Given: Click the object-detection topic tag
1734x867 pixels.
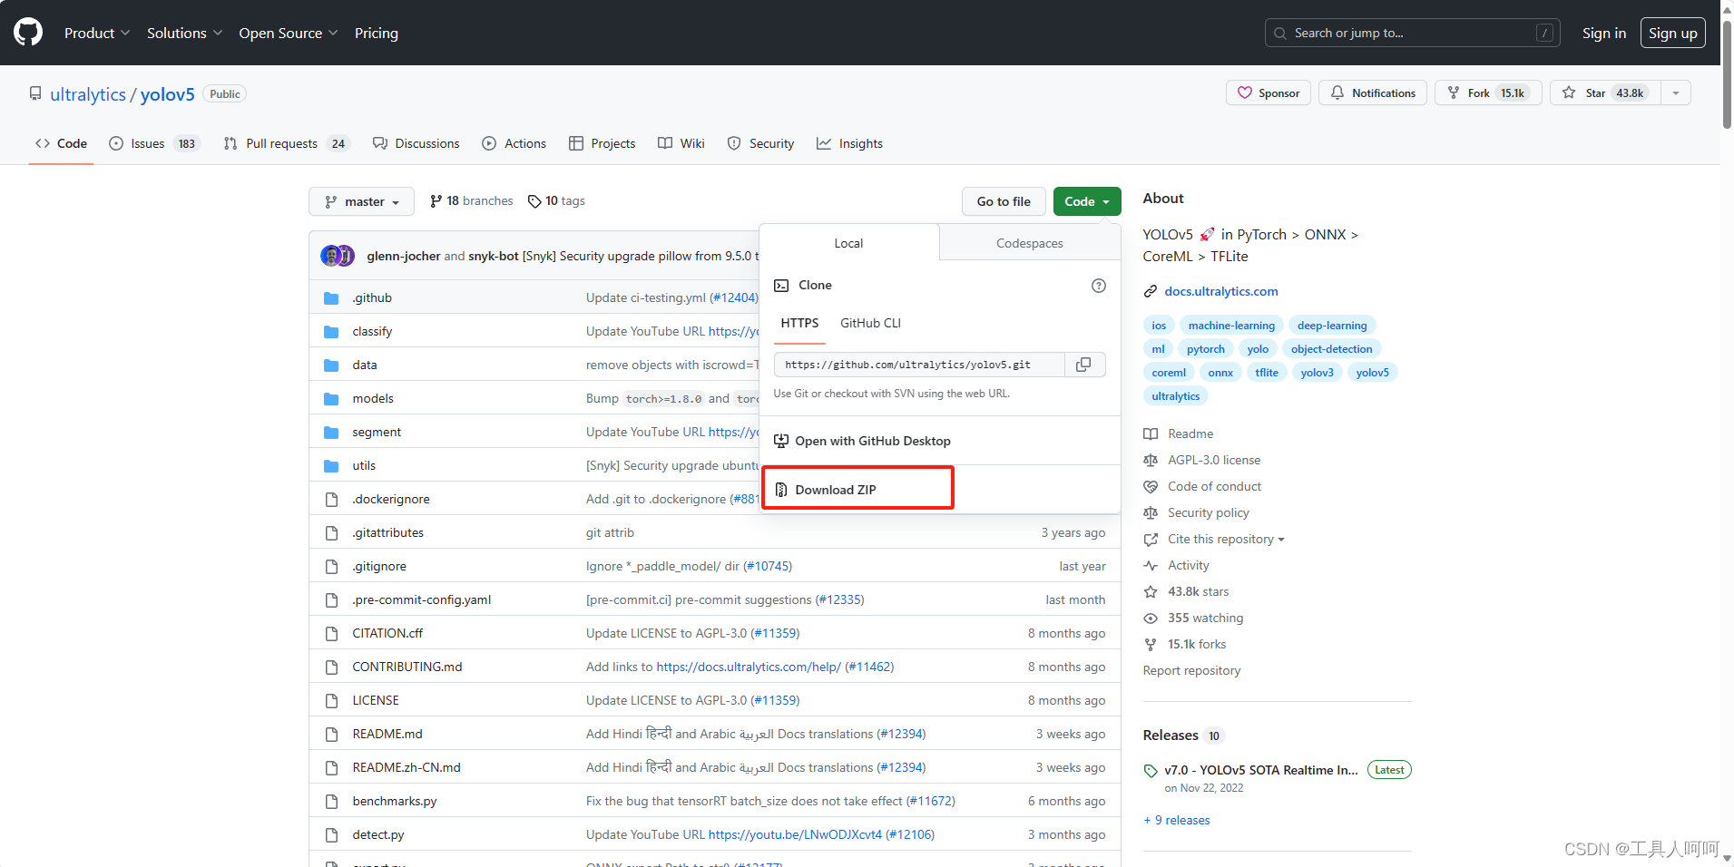Looking at the screenshot, I should [x=1331, y=349].
